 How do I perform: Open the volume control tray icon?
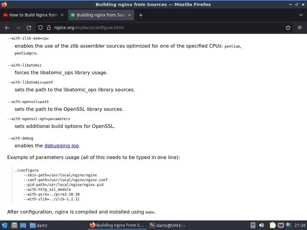pos(261,225)
